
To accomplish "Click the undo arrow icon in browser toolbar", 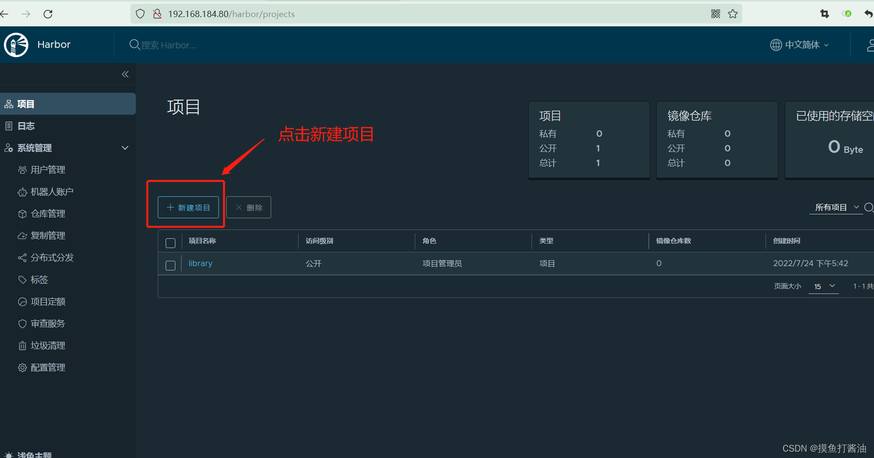I will (869, 14).
